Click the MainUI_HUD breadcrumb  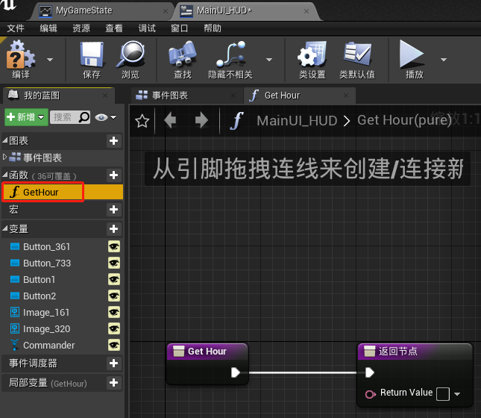point(297,121)
